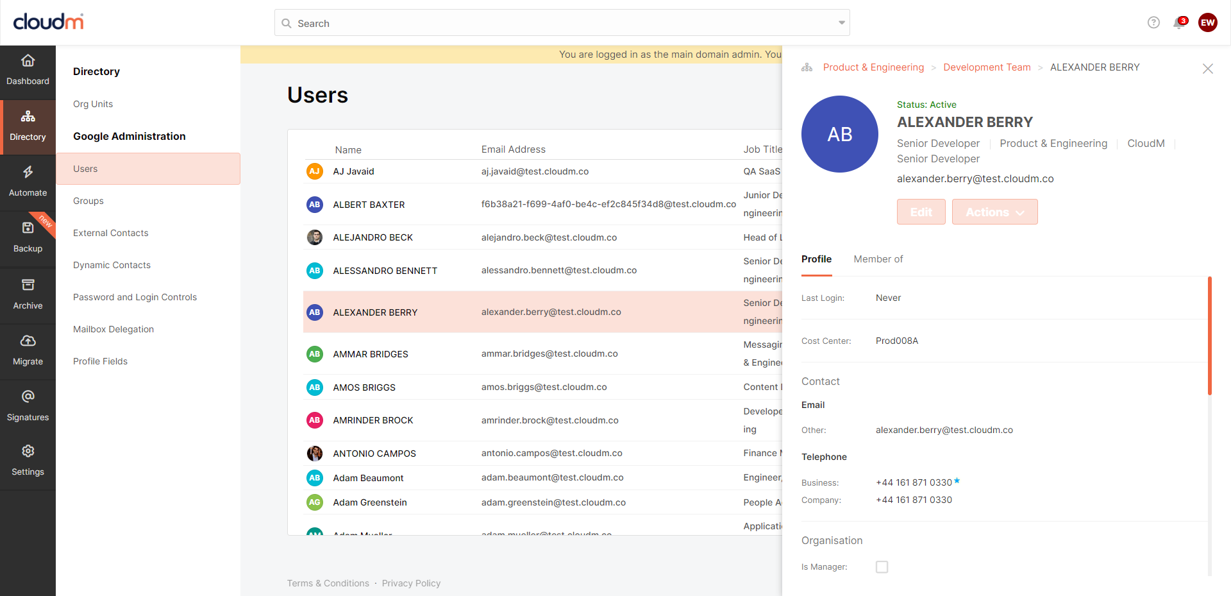Click the Prod008A cost center value
Image resolution: width=1231 pixels, height=596 pixels.
point(897,341)
